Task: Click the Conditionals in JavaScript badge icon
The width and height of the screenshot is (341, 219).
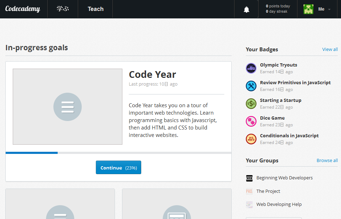Action: [x=251, y=139]
